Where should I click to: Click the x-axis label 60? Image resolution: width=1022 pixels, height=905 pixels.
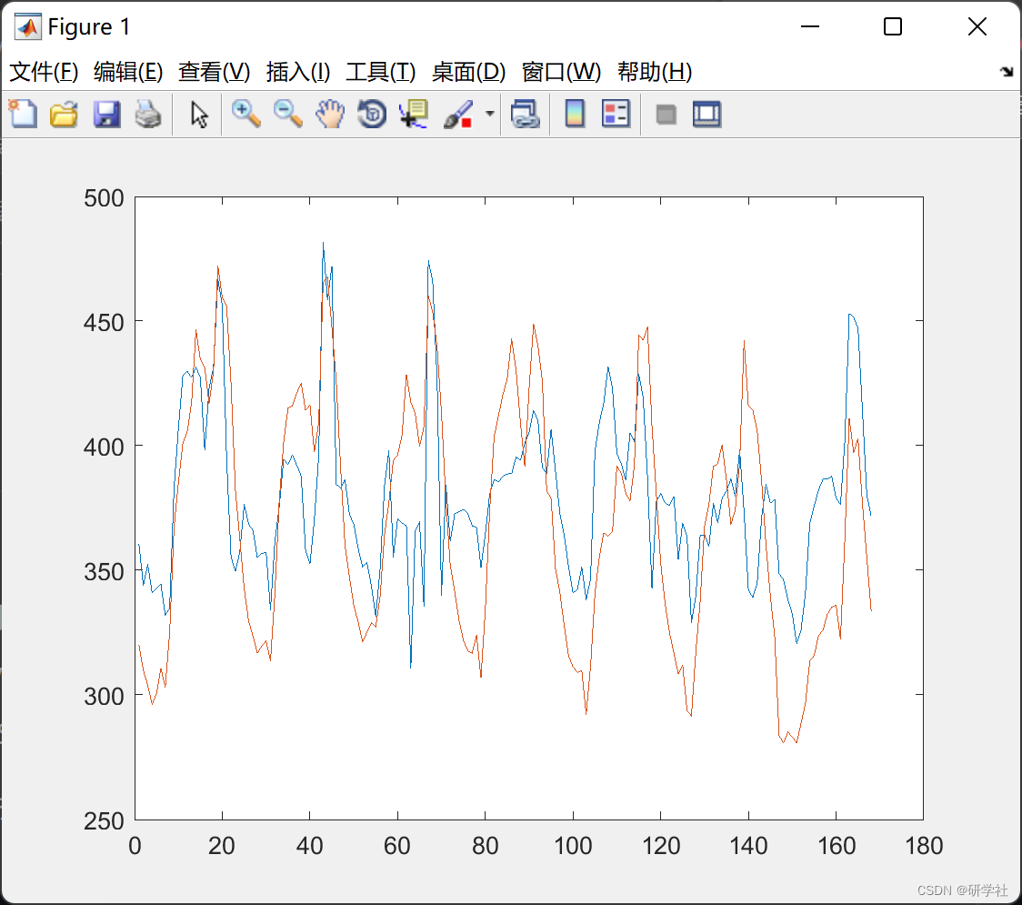[397, 846]
